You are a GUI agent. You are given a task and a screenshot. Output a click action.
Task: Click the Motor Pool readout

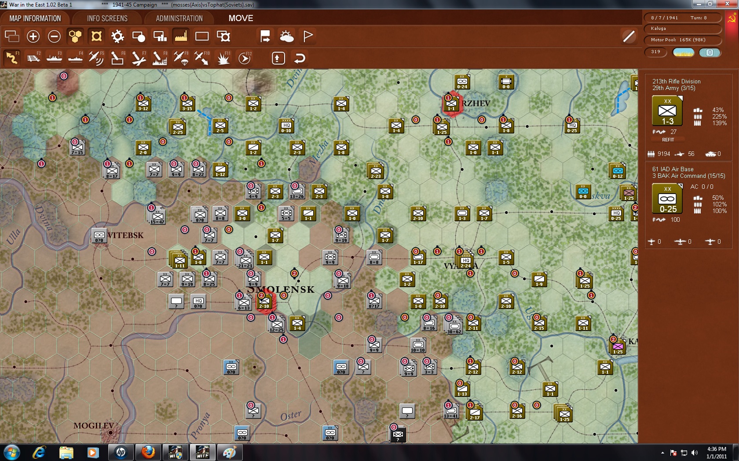(683, 40)
